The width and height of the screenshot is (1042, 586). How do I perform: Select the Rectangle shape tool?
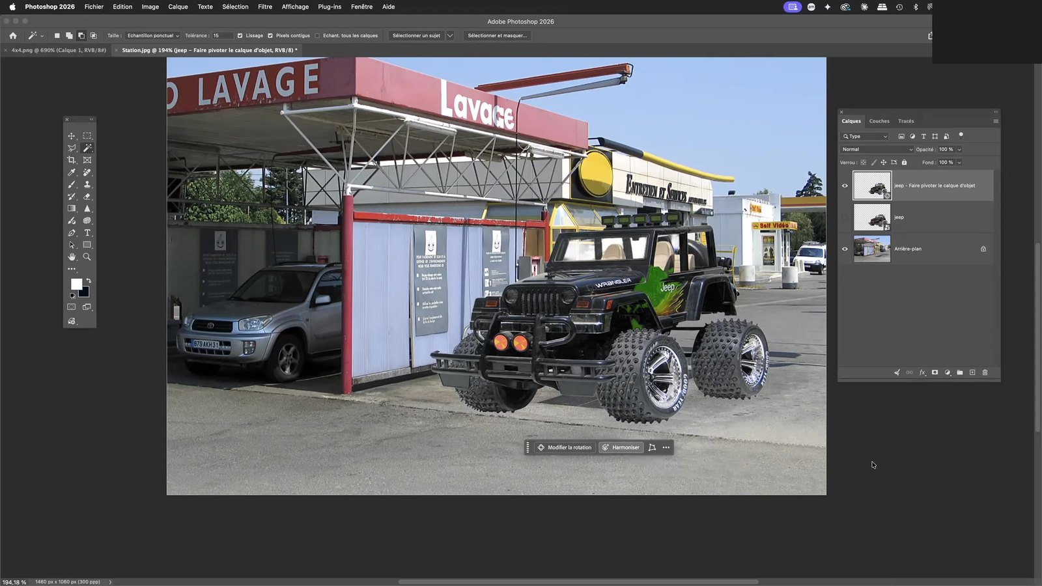coord(87,245)
